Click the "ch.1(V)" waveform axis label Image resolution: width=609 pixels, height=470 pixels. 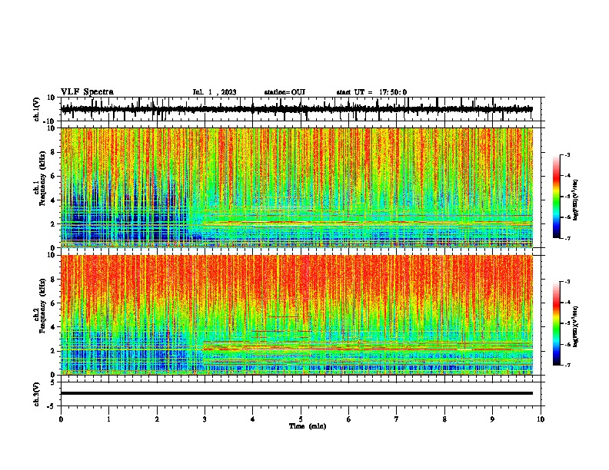coord(37,109)
